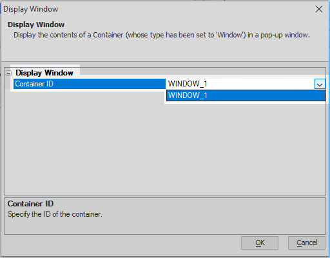Viewport: 330px width, 258px height.
Task: Click the Display Window title bar text
Action: 31,9
